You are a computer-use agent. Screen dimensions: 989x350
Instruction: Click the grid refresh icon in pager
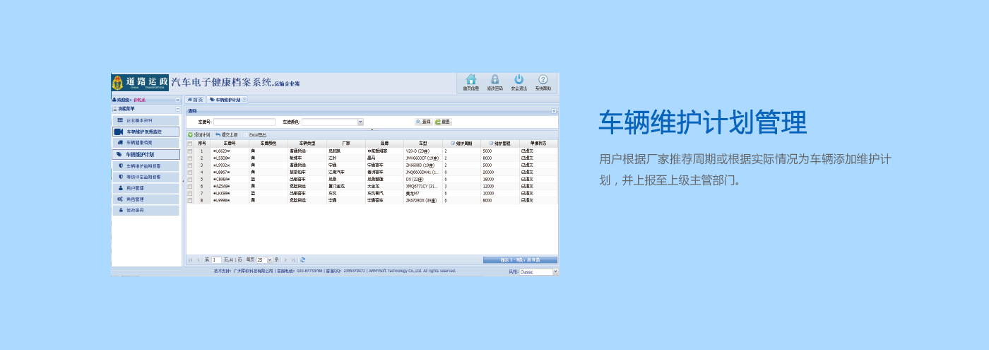302,259
